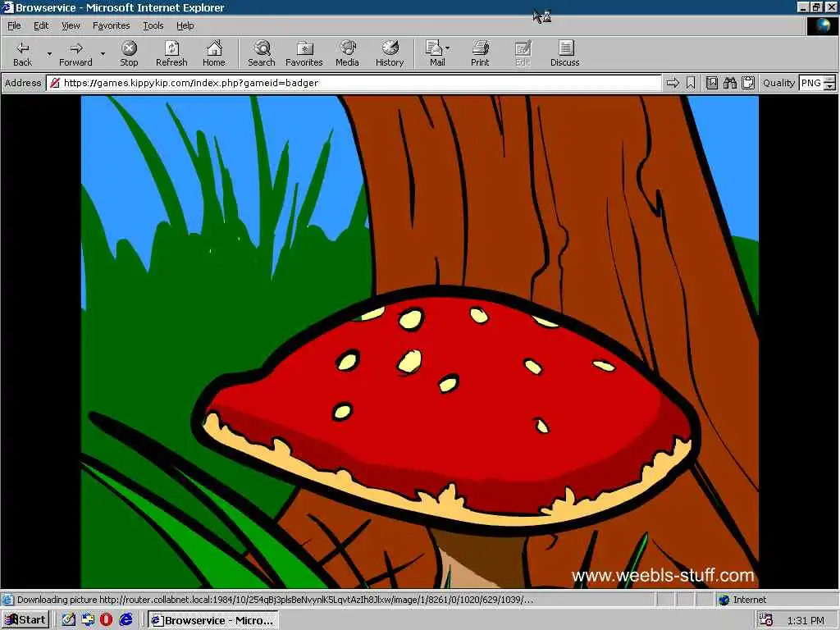Open the View menu
Screen dimensions: 840x630
(x=71, y=25)
